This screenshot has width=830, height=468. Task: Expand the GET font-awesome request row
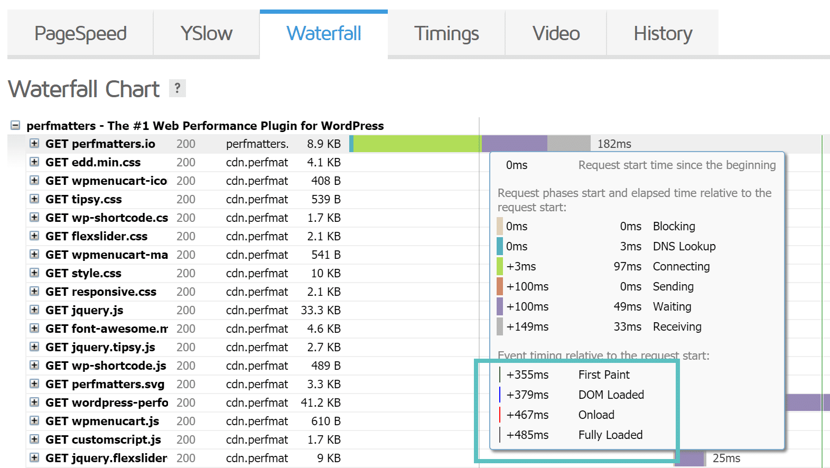click(34, 329)
